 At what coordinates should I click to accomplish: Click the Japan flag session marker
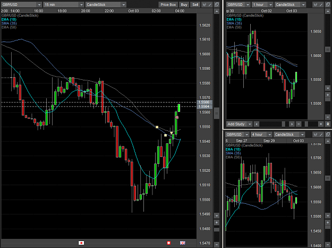point(81,243)
